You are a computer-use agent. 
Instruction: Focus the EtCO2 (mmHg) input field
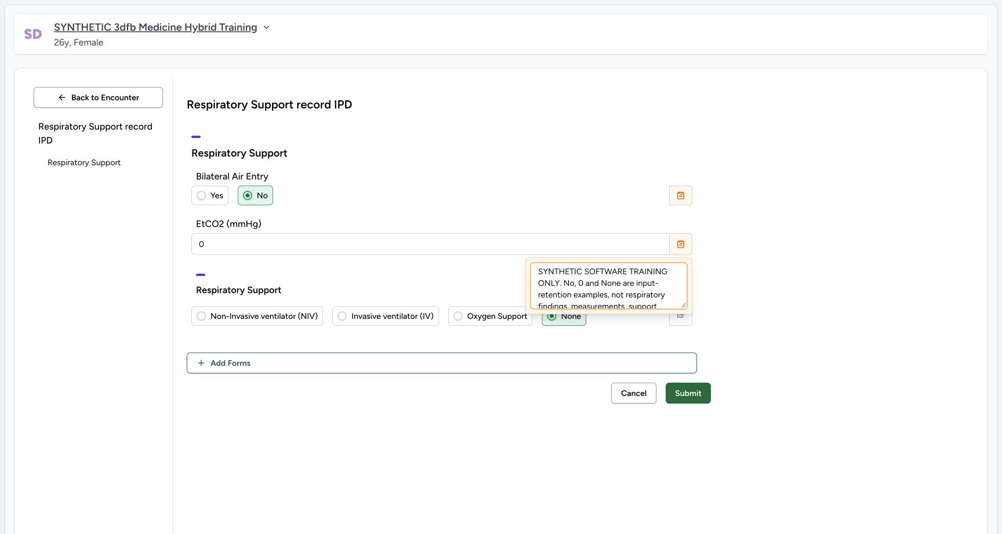pyautogui.click(x=430, y=244)
